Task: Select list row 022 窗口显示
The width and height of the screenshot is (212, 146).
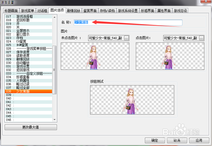Action: coord(28,34)
